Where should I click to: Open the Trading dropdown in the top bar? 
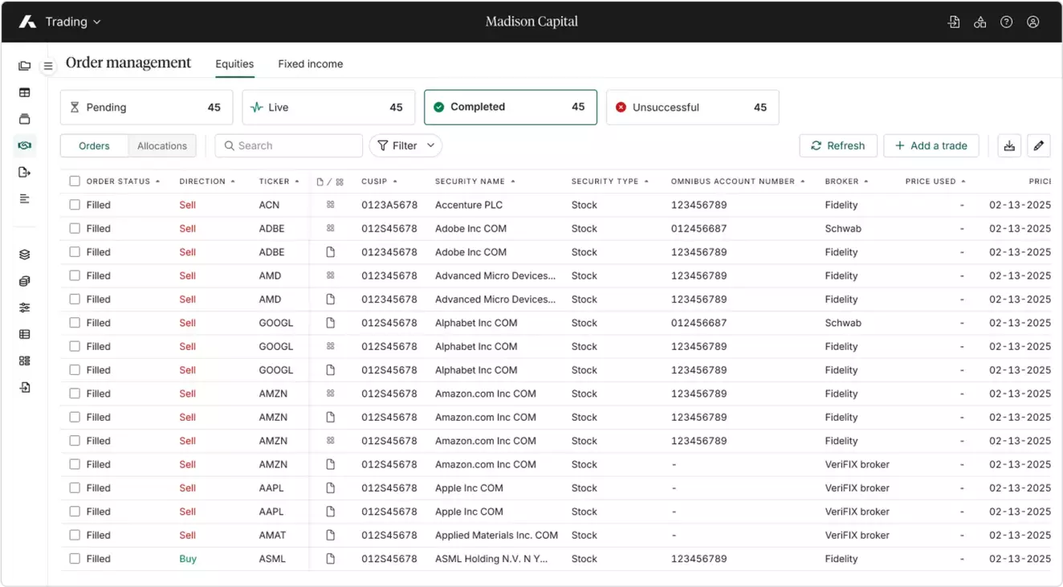[72, 22]
